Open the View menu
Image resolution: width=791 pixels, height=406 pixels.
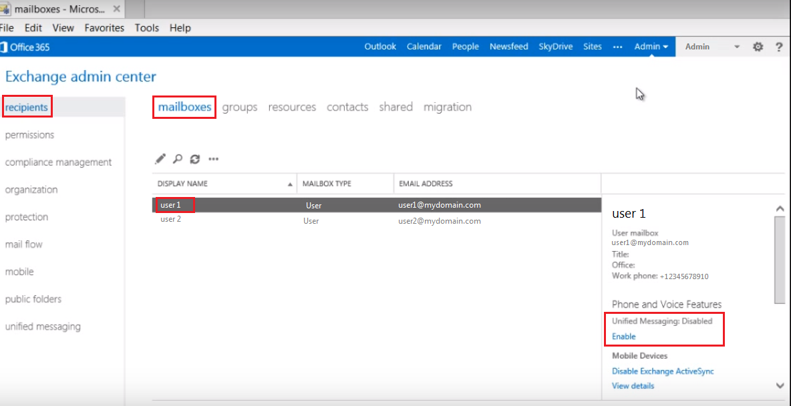pyautogui.click(x=63, y=28)
